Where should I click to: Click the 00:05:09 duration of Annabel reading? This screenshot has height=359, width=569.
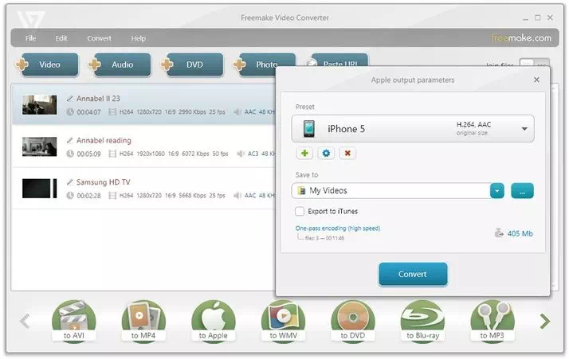pyautogui.click(x=88, y=154)
